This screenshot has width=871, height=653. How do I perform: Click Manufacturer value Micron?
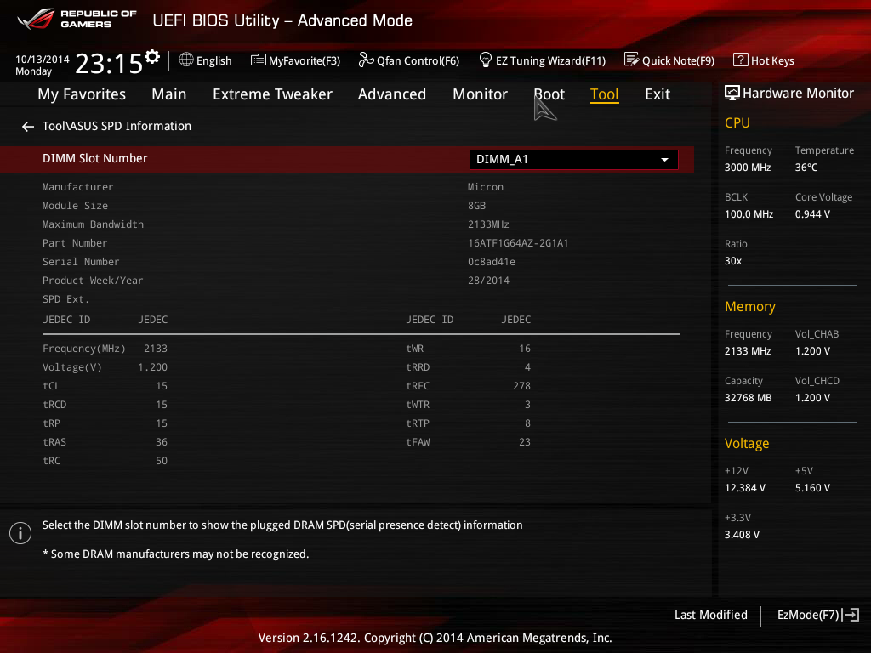point(486,187)
